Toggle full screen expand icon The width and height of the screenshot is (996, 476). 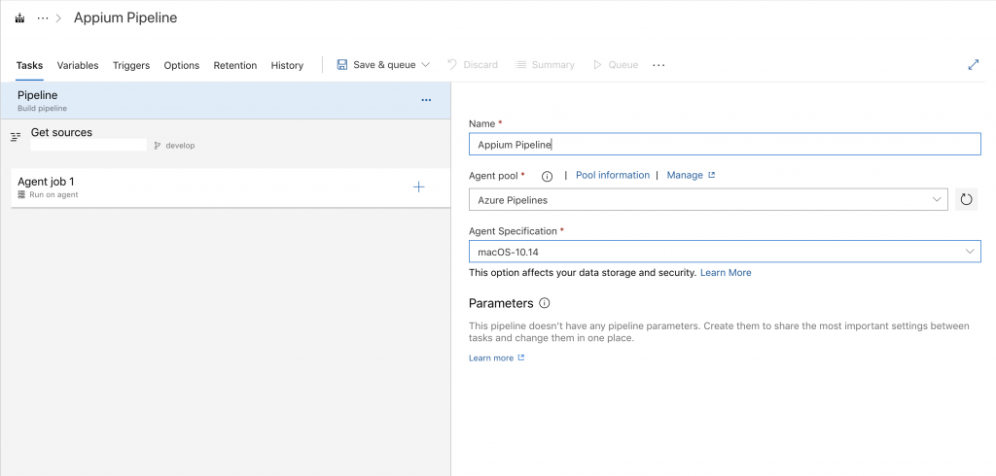coord(973,65)
